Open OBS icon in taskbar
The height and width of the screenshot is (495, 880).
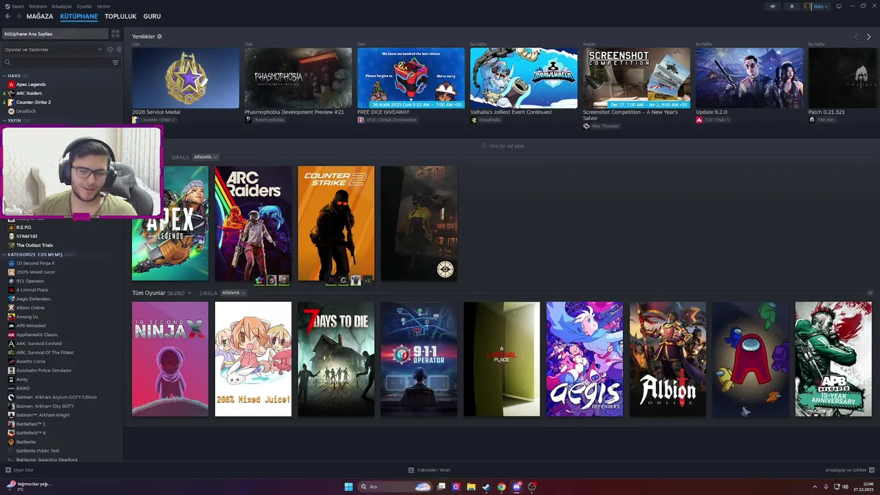tap(531, 487)
